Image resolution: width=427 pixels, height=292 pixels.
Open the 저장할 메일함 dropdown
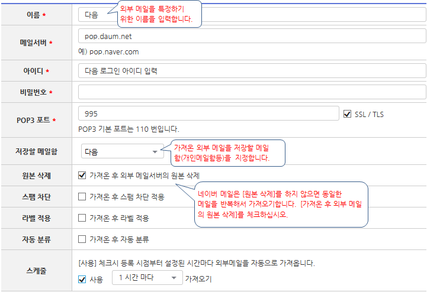(x=122, y=152)
